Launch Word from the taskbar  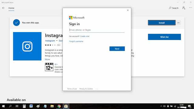coord(31,106)
